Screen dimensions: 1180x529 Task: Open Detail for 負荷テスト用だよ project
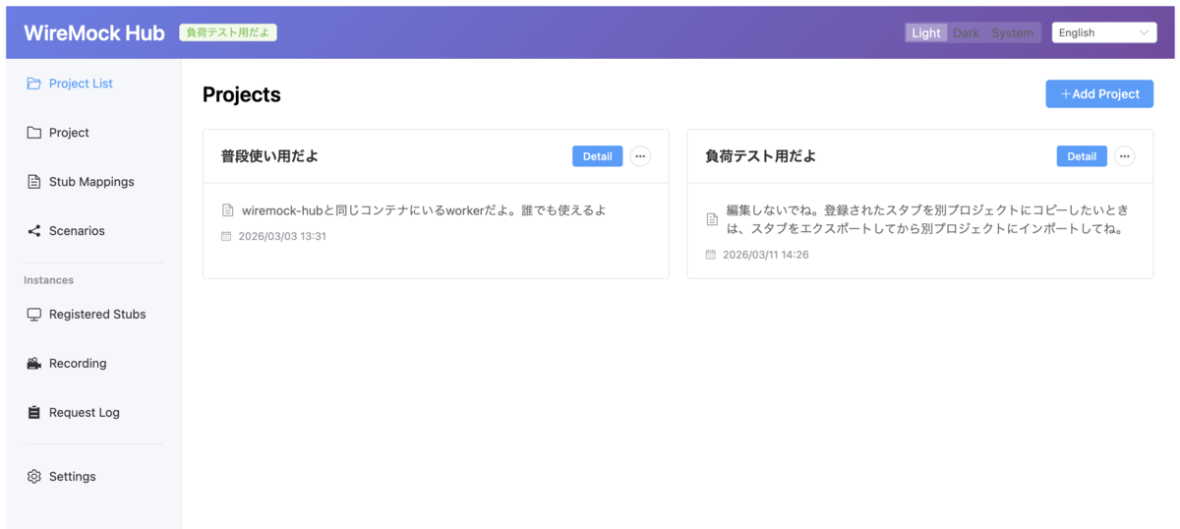(1082, 156)
